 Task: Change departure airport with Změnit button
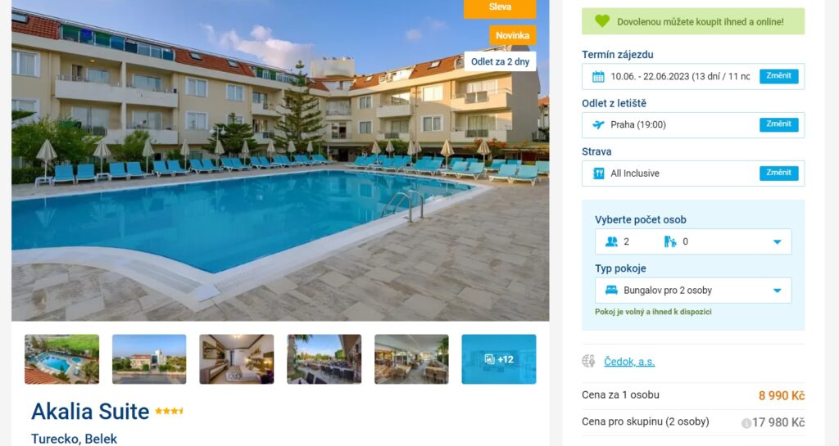click(778, 124)
